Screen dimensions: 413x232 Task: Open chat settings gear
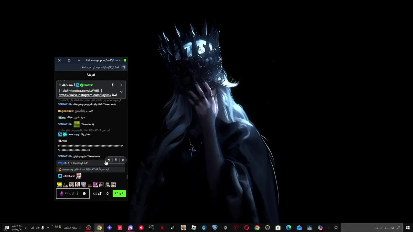point(107,194)
